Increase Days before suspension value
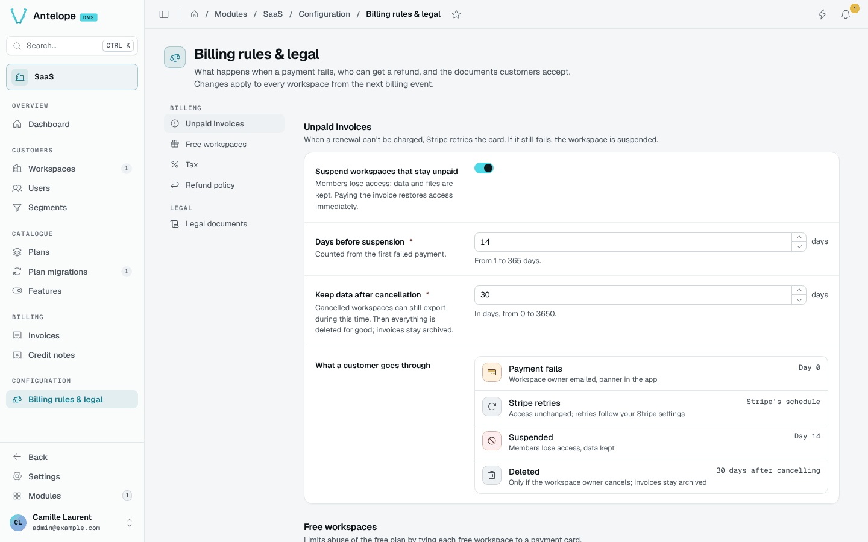Screen dimensions: 868x542 (x=799, y=237)
